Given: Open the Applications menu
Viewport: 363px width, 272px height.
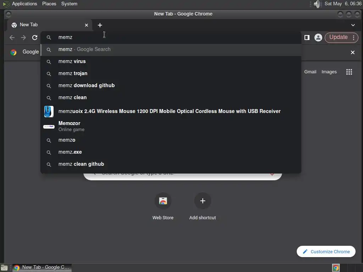Looking at the screenshot, I should (x=24, y=4).
